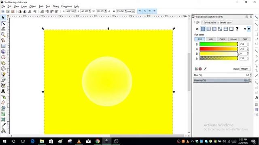Image resolution: width=259 pixels, height=145 pixels.
Task: Select the Dropper color picker tool
Action: pyautogui.click(x=3, y=125)
